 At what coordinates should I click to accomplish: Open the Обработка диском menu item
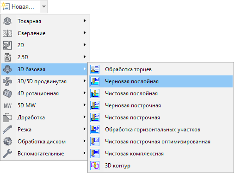point(45,142)
